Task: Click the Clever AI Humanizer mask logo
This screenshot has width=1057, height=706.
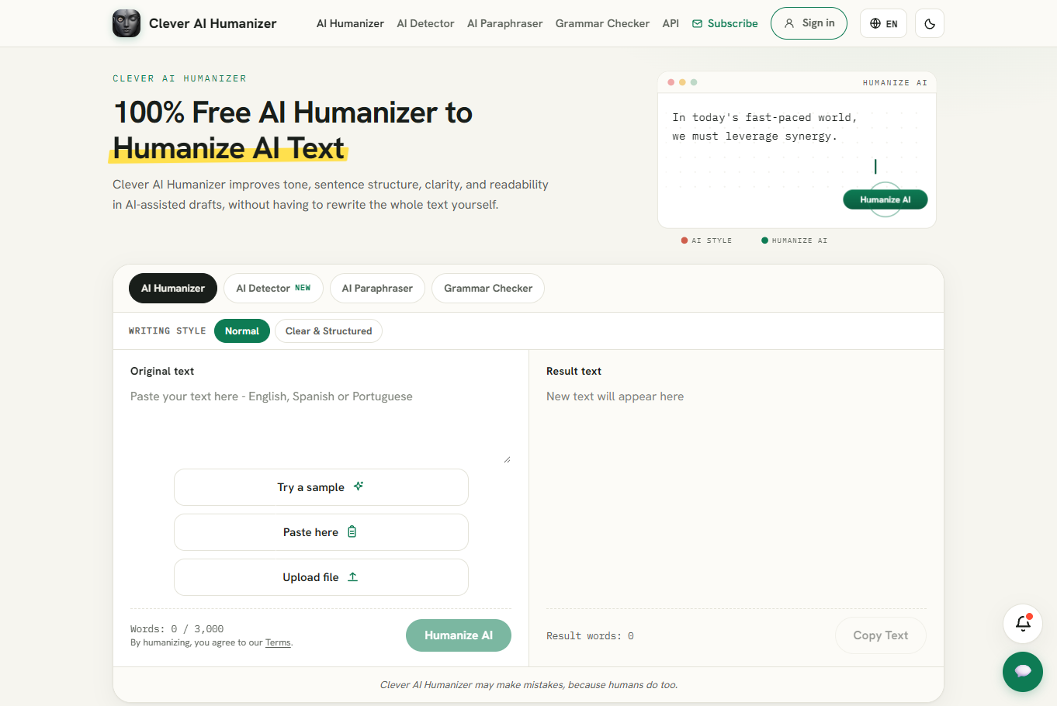Action: [126, 23]
